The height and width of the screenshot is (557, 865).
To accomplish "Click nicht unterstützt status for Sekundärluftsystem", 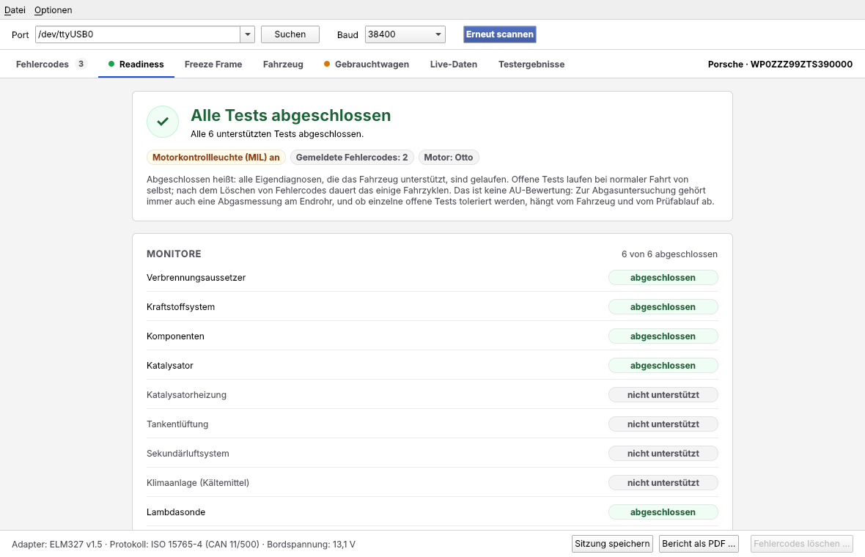I will [663, 453].
